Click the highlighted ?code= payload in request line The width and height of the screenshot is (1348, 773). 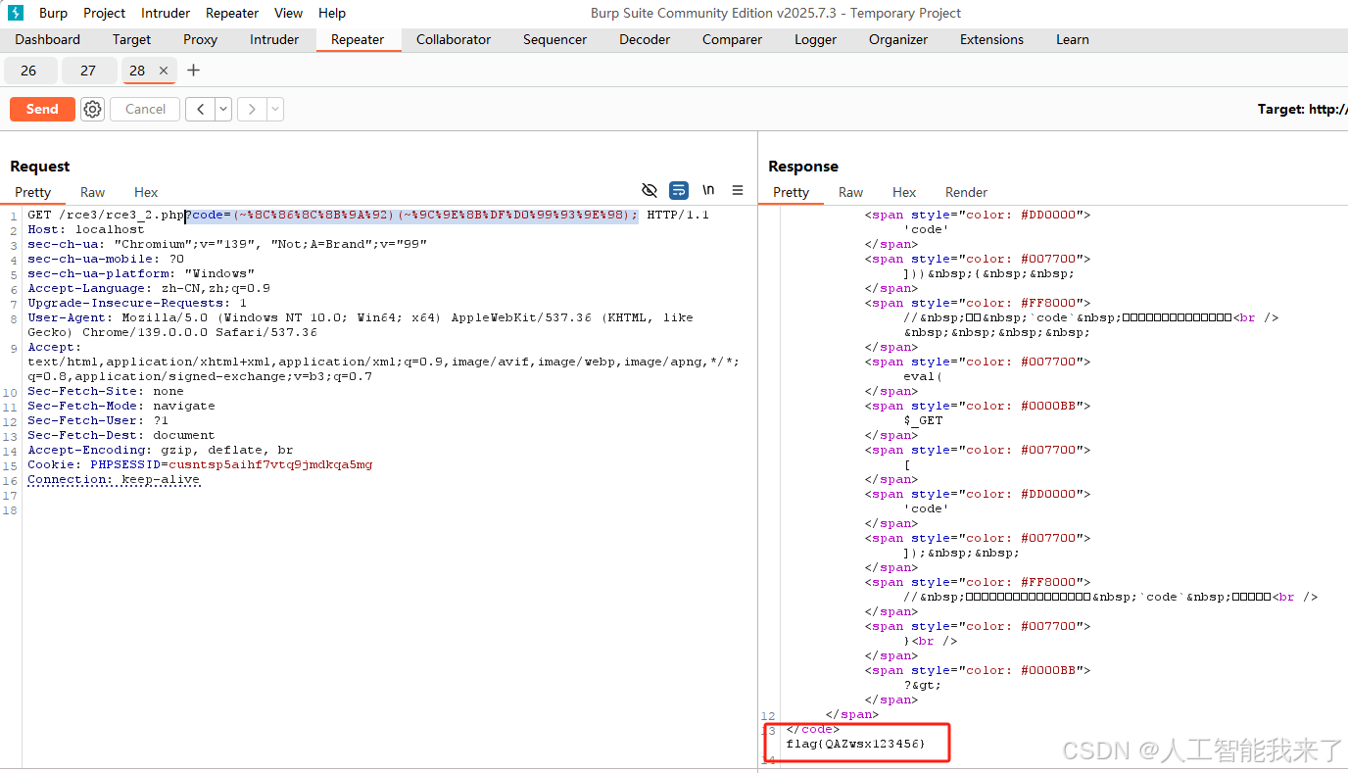(411, 215)
